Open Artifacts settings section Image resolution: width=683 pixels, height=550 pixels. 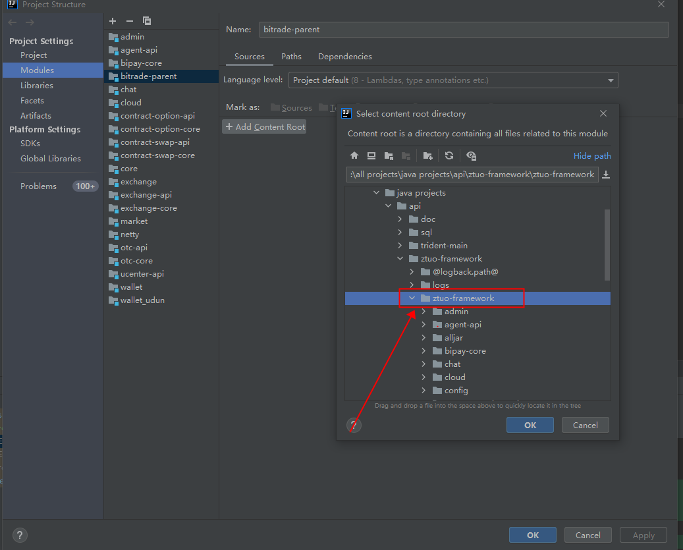[36, 116]
